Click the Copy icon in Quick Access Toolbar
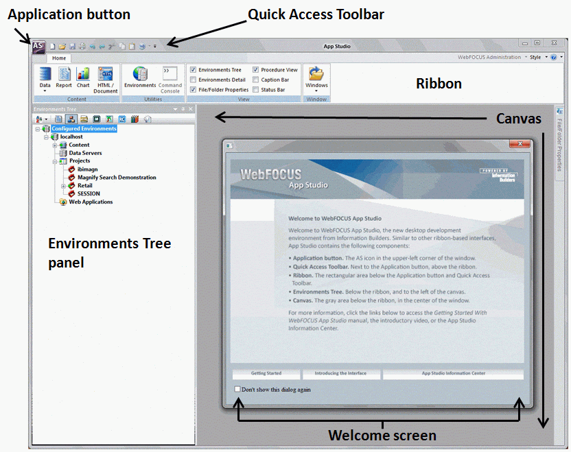This screenshot has width=571, height=452. [x=122, y=47]
